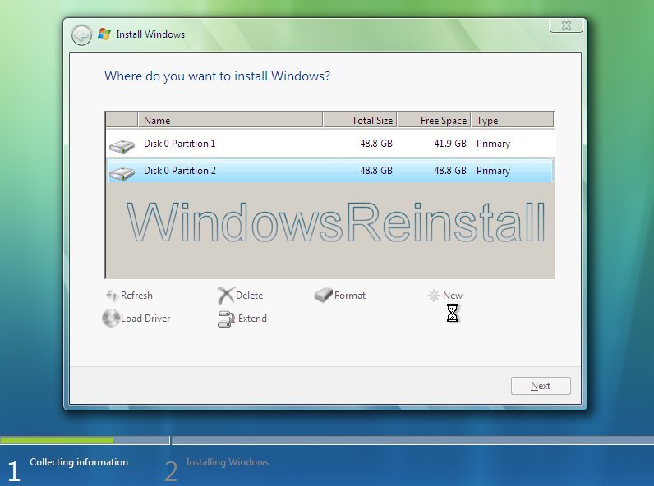Click Partition 2's 48.8 GB total size
Image resolution: width=654 pixels, height=486 pixels.
[376, 171]
